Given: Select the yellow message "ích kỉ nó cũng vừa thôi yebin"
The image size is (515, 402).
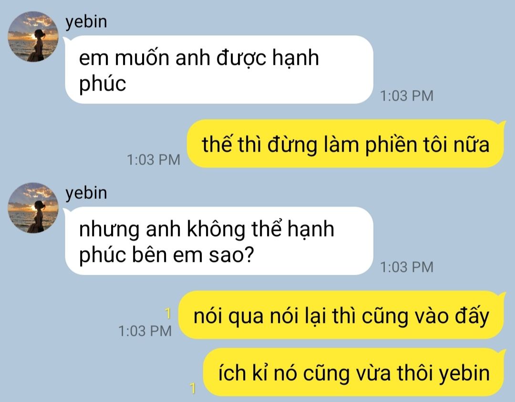Looking at the screenshot, I should click(x=354, y=372).
